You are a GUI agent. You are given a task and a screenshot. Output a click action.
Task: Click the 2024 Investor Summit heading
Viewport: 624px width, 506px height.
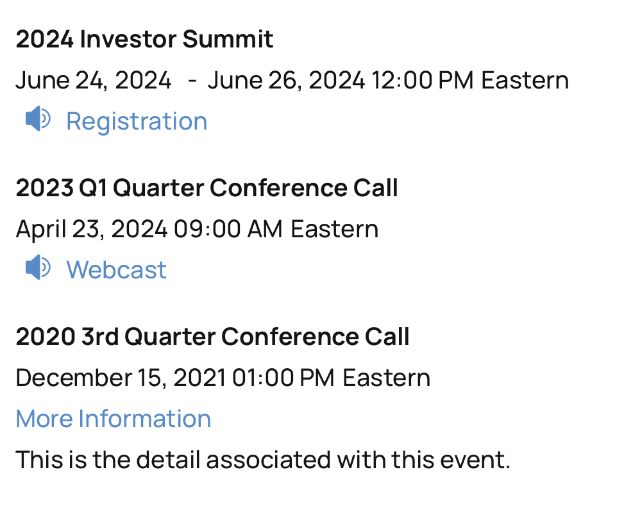click(144, 40)
